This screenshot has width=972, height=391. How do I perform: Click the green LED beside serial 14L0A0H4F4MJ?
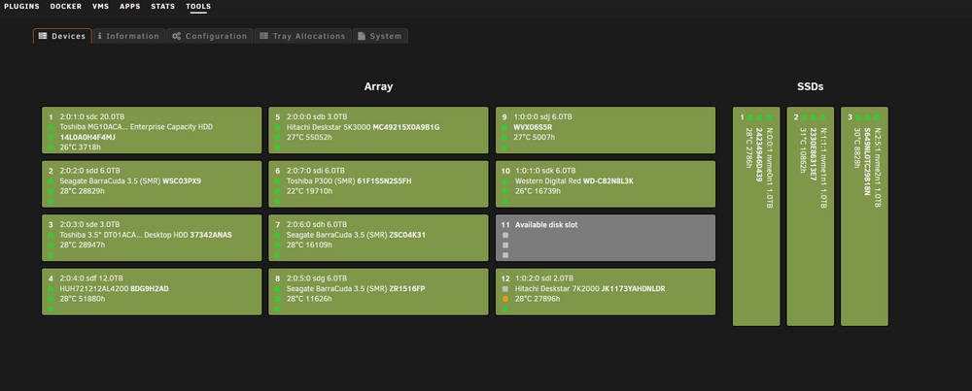coord(51,138)
